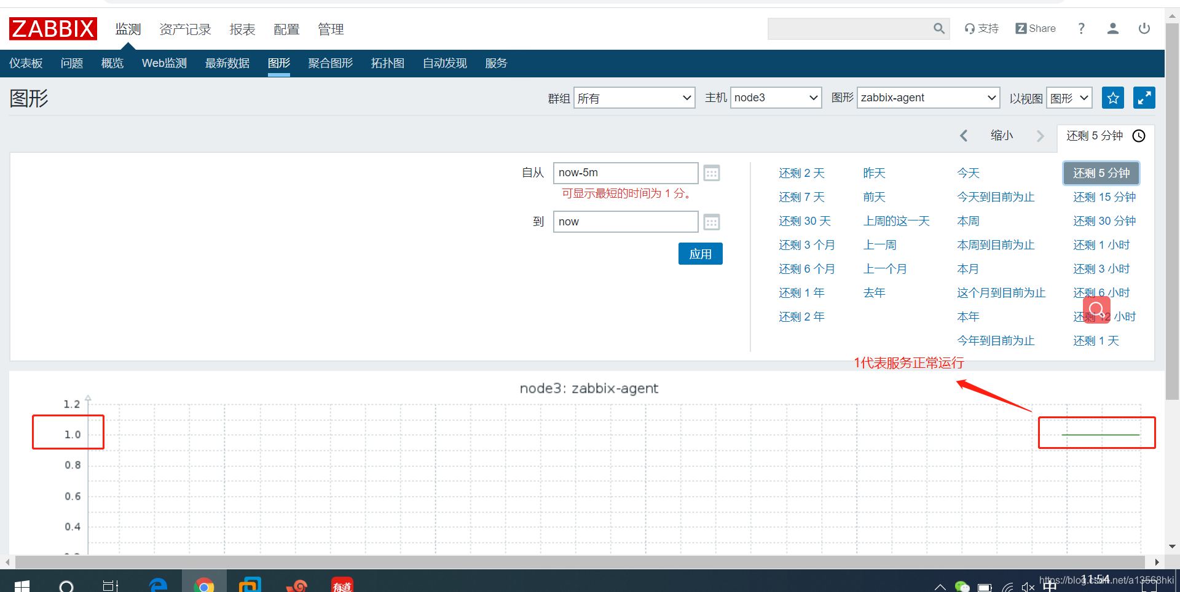Click the previous time period arrow
The image size is (1180, 592).
(x=964, y=136)
